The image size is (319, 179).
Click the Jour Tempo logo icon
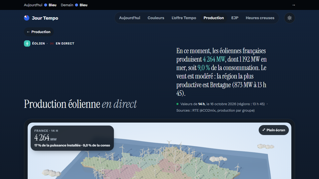pyautogui.click(x=27, y=18)
